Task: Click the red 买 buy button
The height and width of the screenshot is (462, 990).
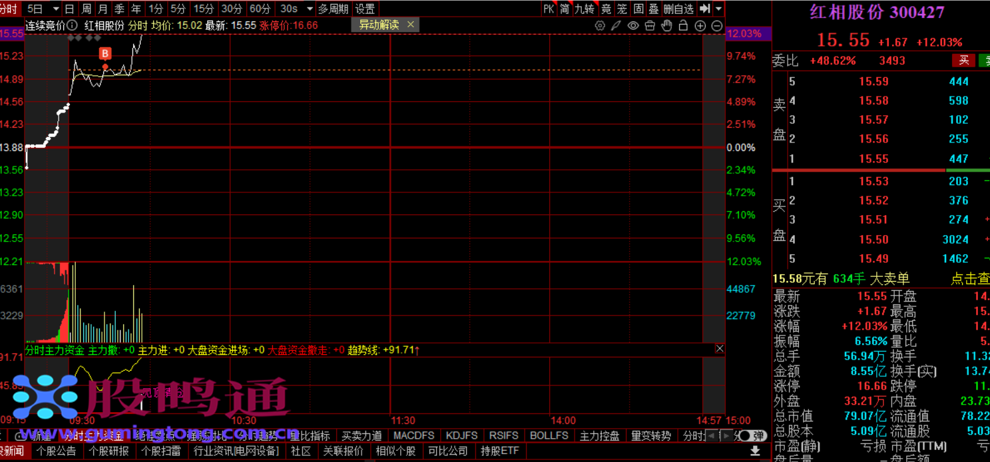Action: (963, 61)
